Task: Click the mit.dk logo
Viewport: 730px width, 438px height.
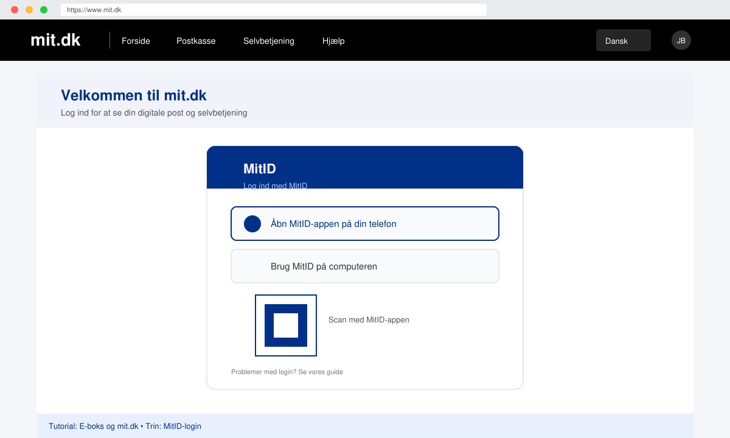Action: (55, 40)
